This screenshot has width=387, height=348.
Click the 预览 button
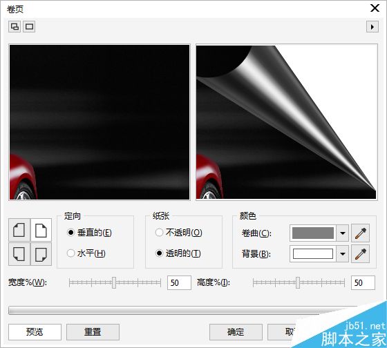pos(35,332)
